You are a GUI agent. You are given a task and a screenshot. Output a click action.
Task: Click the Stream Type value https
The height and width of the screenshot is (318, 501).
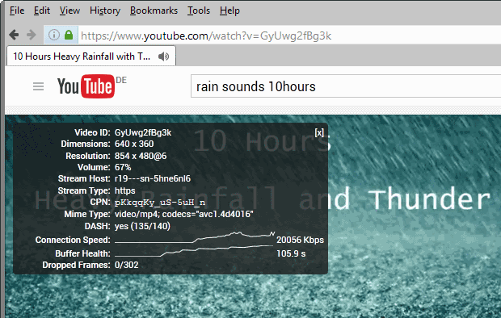point(125,190)
